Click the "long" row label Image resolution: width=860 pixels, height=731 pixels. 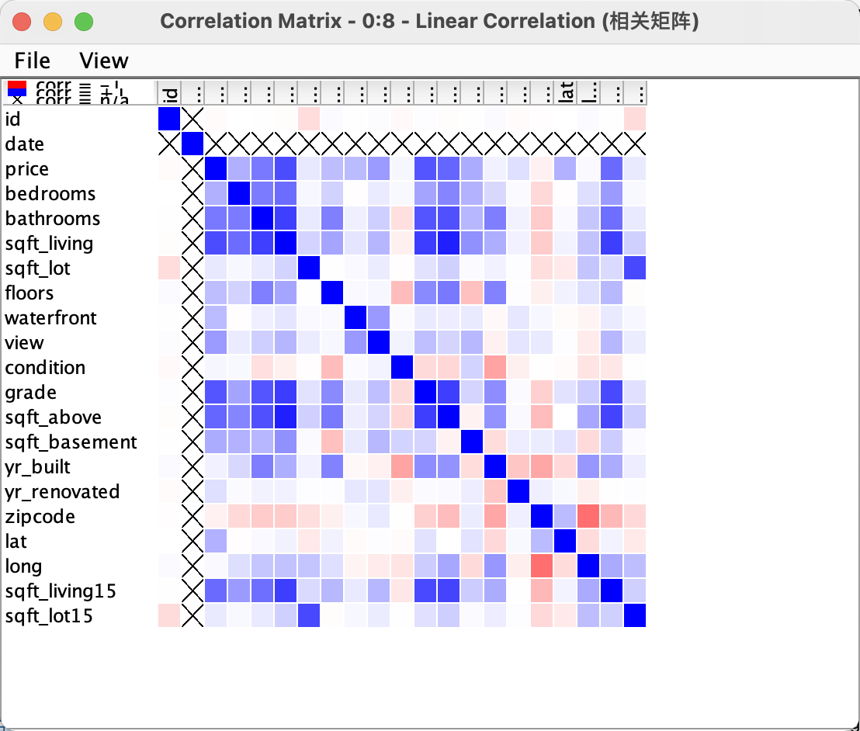pyautogui.click(x=23, y=566)
